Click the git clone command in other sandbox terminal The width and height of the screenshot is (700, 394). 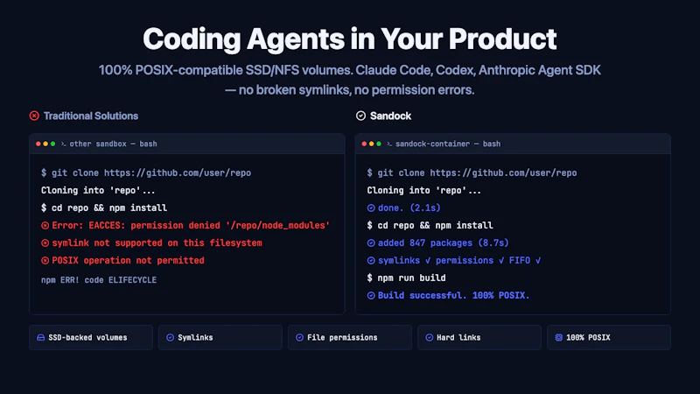click(x=146, y=172)
